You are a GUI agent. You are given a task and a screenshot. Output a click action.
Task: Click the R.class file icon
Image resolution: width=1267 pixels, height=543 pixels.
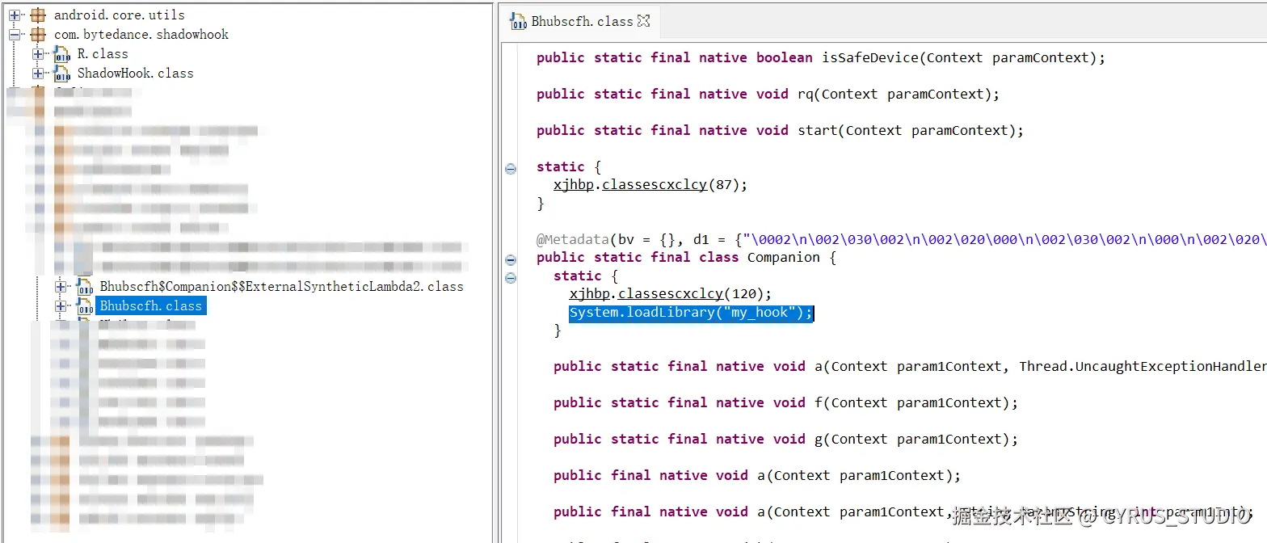tap(61, 54)
